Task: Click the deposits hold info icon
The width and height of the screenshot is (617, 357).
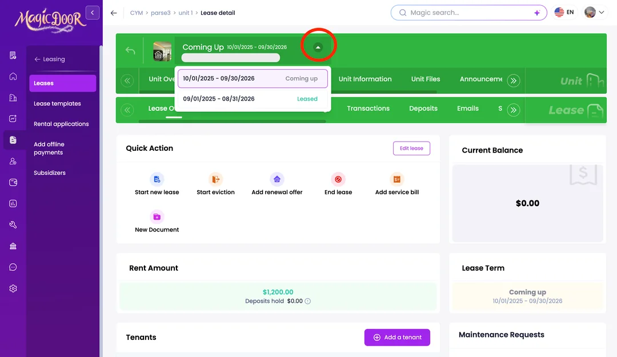Action: tap(308, 301)
